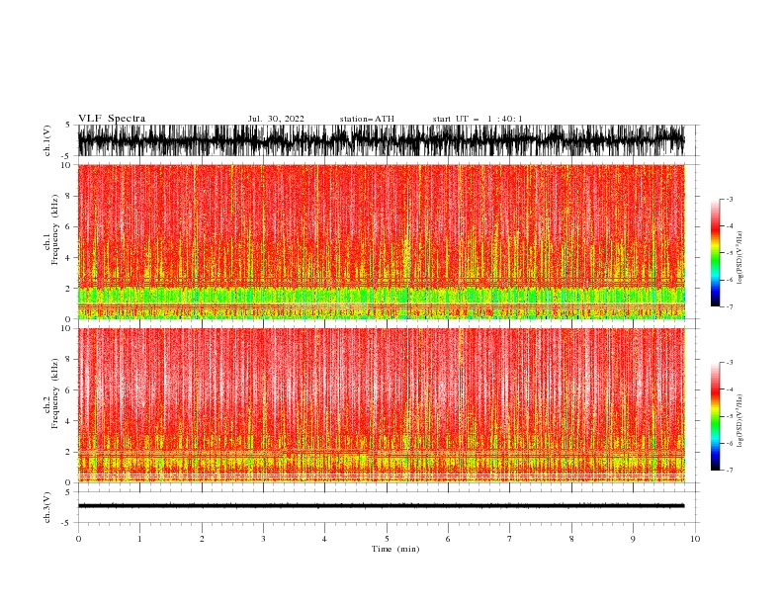Click the time axis tick label "9"
783x605 pixels.
[633, 539]
